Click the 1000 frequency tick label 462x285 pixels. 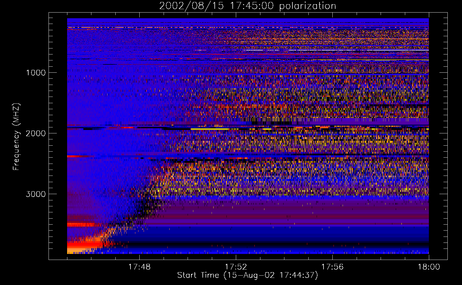pos(36,73)
